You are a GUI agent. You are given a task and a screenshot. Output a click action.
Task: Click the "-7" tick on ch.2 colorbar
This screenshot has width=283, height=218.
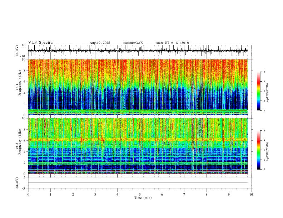click(263, 170)
